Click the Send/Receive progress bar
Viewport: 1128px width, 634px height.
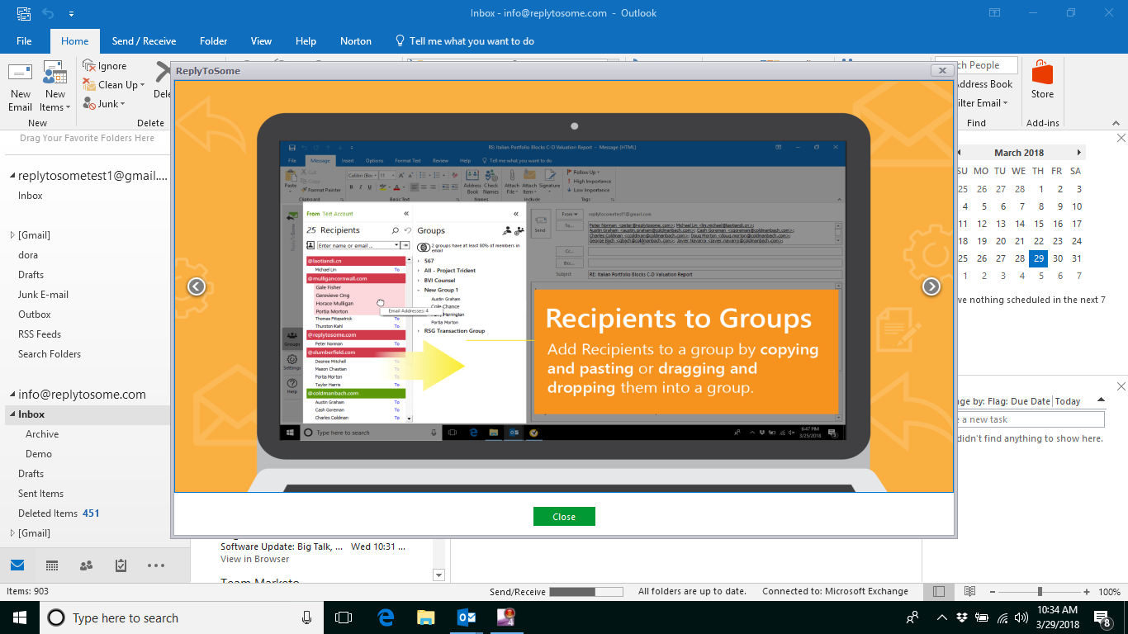(x=585, y=592)
